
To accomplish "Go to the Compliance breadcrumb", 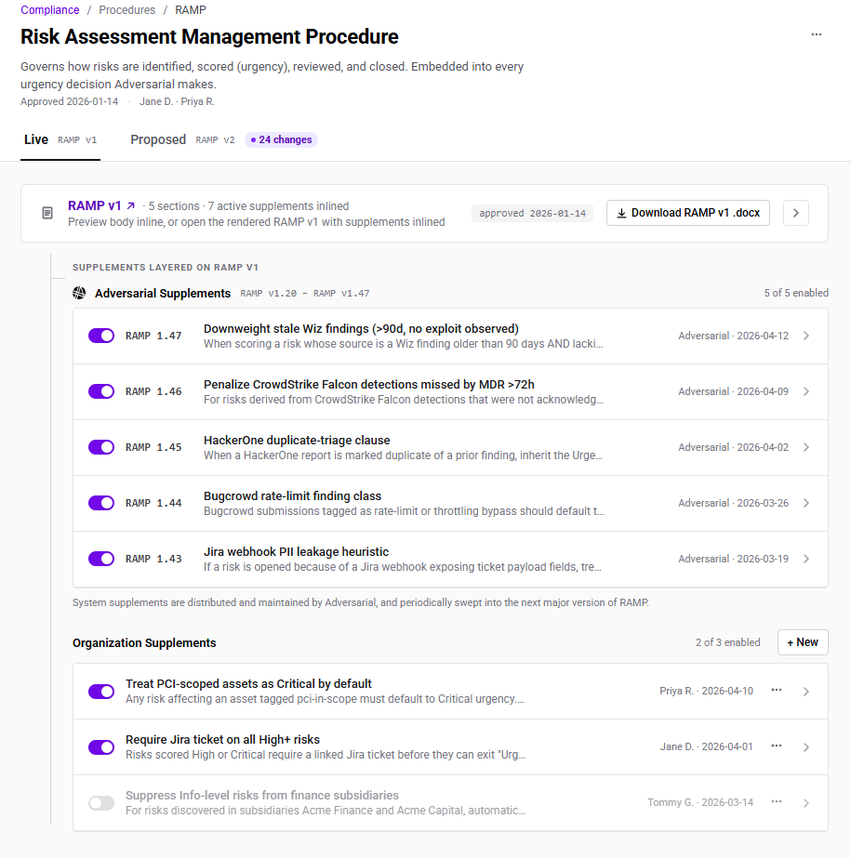I will pos(50,10).
